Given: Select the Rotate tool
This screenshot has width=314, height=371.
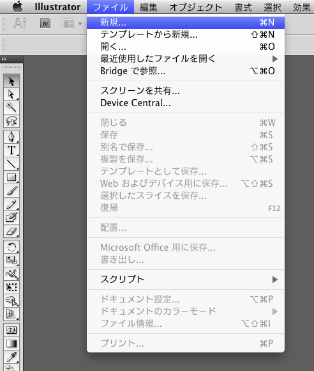Looking at the screenshot, I should (x=11, y=247).
